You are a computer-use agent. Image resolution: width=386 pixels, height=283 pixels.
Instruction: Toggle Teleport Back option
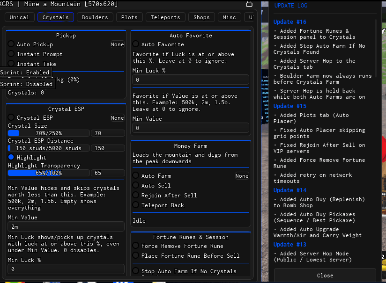[136, 205]
